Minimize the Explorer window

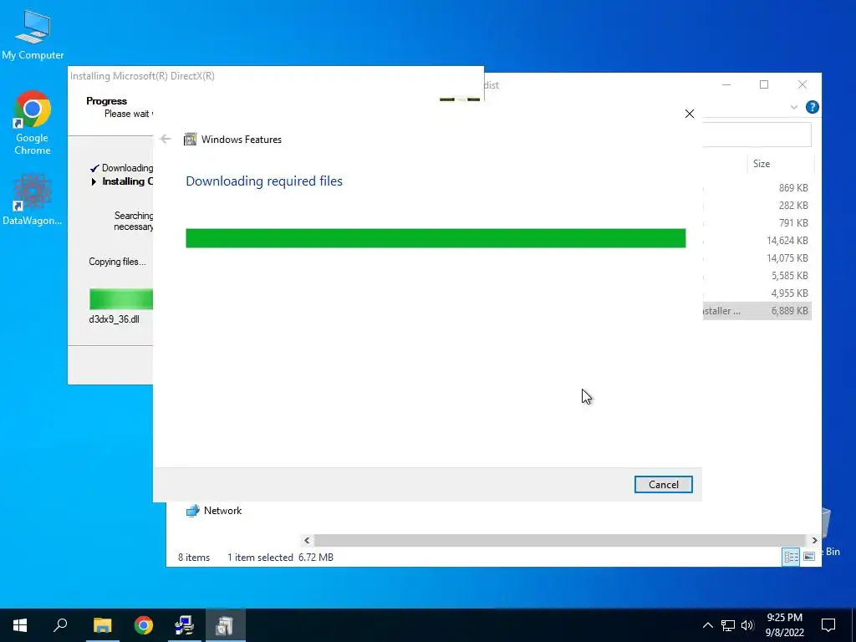click(726, 84)
